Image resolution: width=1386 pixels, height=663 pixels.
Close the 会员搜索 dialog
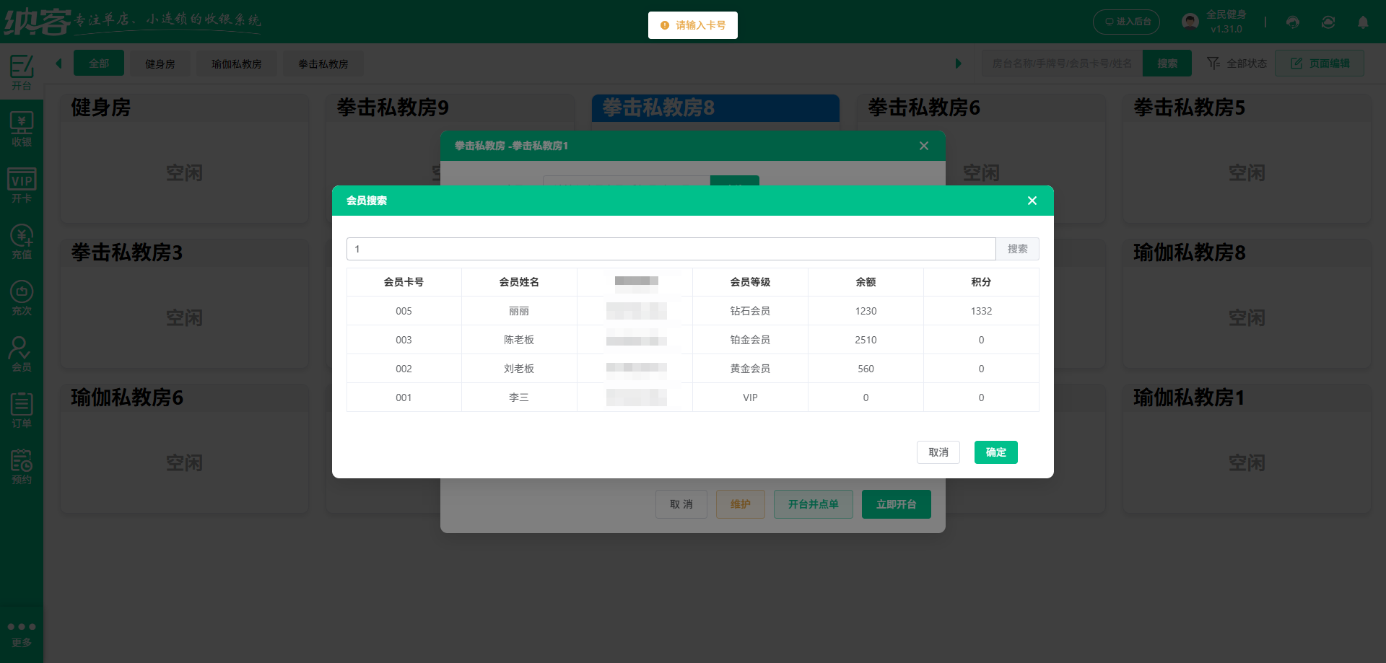[x=1032, y=201]
